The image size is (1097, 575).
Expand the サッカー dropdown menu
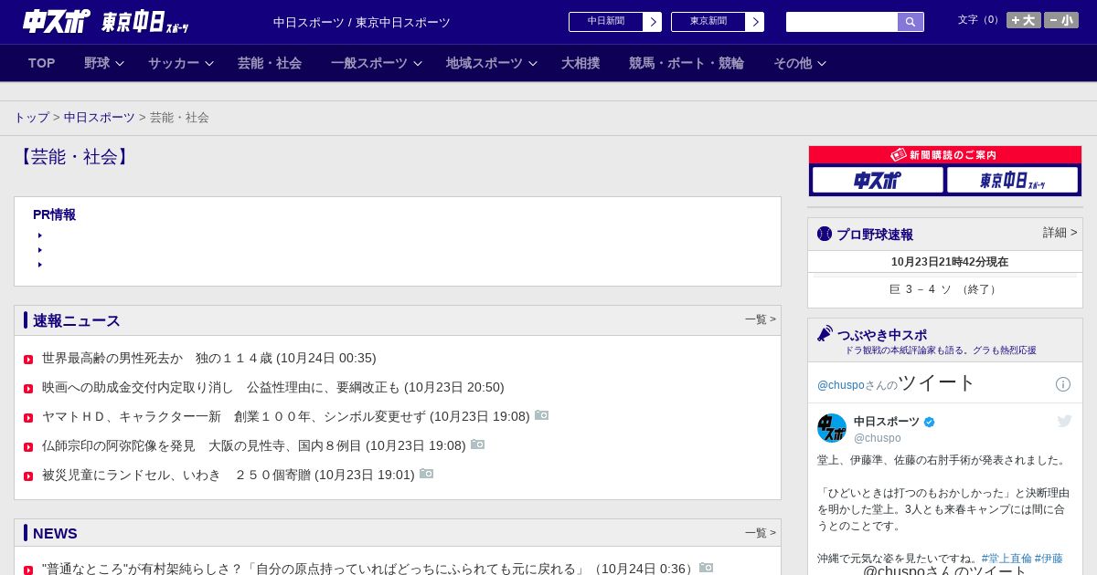pyautogui.click(x=181, y=63)
